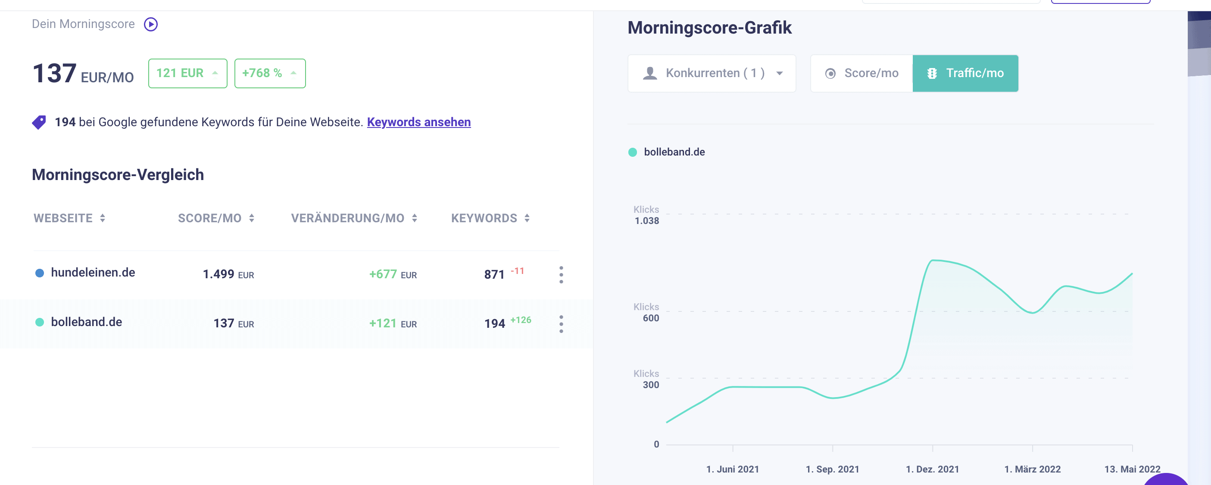Click the 194 keywords count in table
Image resolution: width=1211 pixels, height=485 pixels.
(x=495, y=323)
